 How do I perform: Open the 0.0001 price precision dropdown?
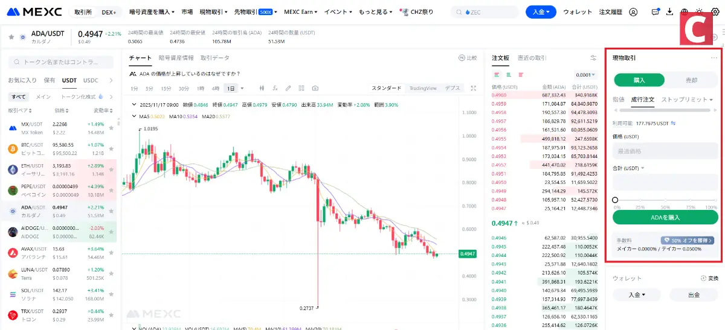point(585,75)
